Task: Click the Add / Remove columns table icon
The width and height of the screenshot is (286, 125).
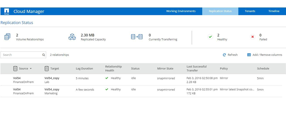Action: [249, 55]
